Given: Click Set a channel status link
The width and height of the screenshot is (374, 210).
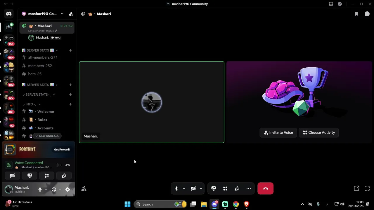Looking at the screenshot, I should [41, 31].
